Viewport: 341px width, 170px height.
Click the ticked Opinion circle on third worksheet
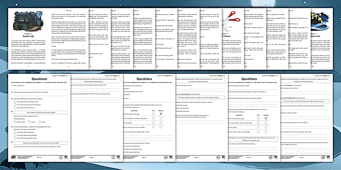(161, 114)
